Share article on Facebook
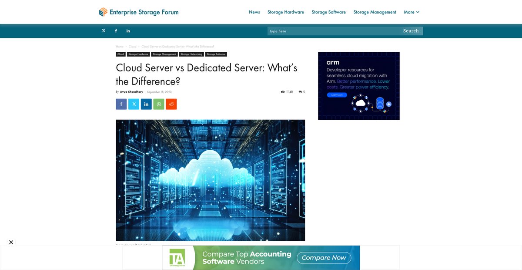The width and height of the screenshot is (522, 270). pos(121,104)
